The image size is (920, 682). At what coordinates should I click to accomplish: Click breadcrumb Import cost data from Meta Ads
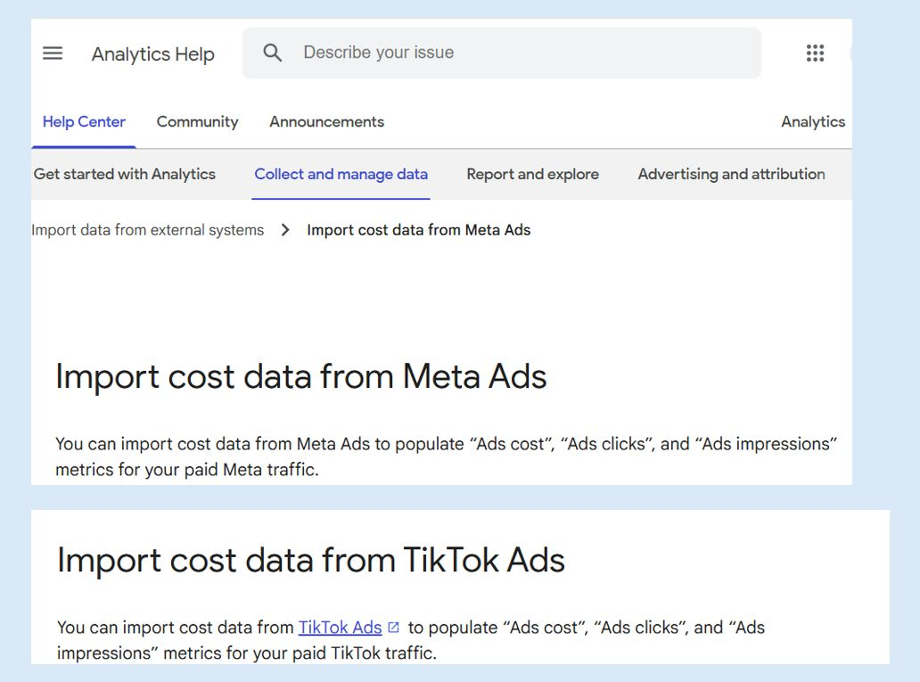coord(418,230)
